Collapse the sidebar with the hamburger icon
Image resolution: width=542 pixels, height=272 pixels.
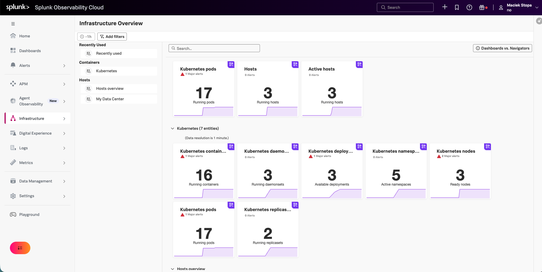tap(13, 24)
